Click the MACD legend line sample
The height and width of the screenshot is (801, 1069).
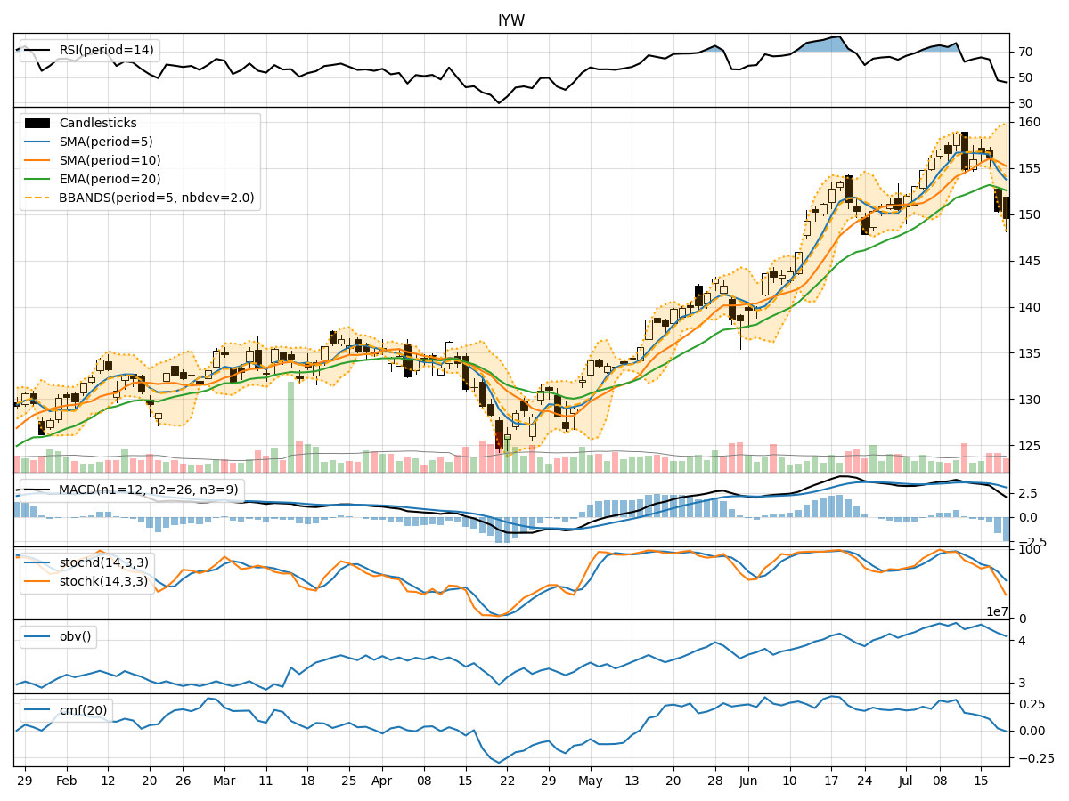(x=36, y=489)
